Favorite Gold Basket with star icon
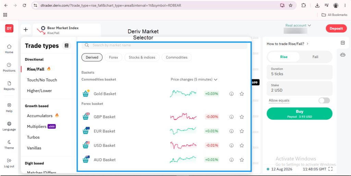Screen dimensions: 351x176 [x=242, y=94]
